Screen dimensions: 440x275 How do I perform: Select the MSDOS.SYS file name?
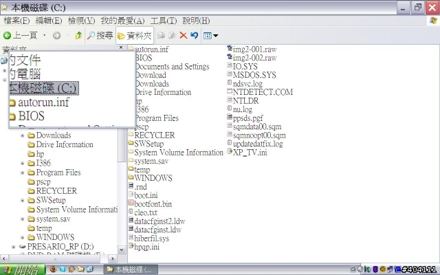pos(254,75)
